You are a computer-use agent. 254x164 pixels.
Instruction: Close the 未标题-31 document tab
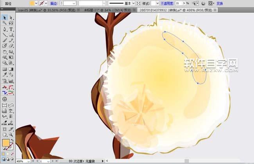[x=134, y=10]
